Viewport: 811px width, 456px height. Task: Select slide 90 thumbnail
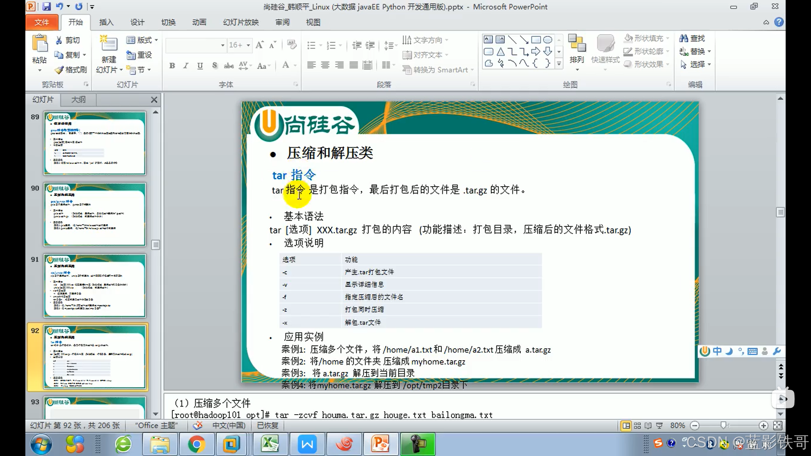pos(95,214)
